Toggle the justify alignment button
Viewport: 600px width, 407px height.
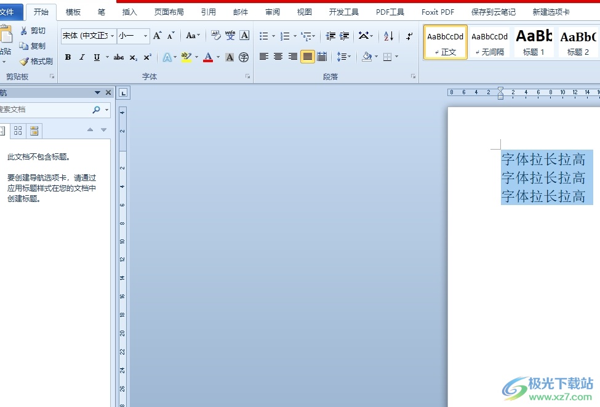tap(307, 57)
